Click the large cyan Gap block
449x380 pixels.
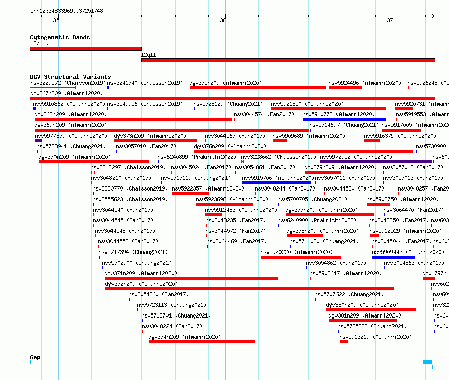[427, 362]
